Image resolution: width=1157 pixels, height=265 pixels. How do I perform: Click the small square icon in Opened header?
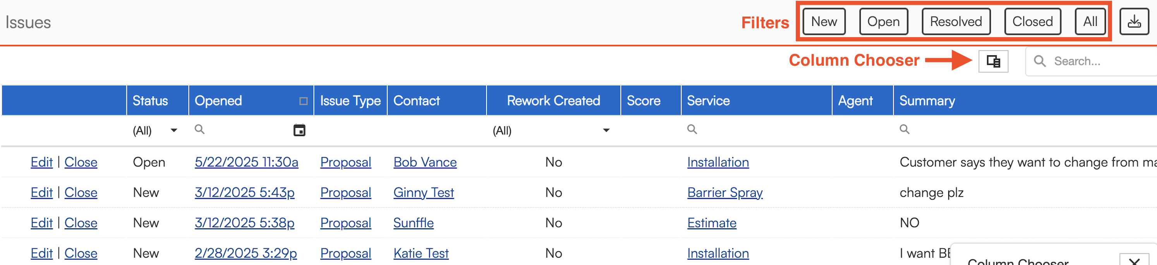[303, 101]
